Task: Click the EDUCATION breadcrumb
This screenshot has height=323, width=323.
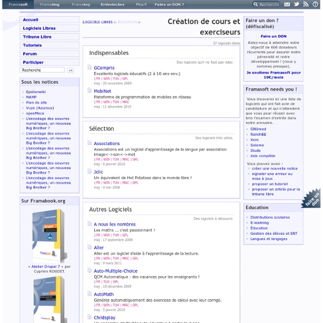Action: [128, 22]
